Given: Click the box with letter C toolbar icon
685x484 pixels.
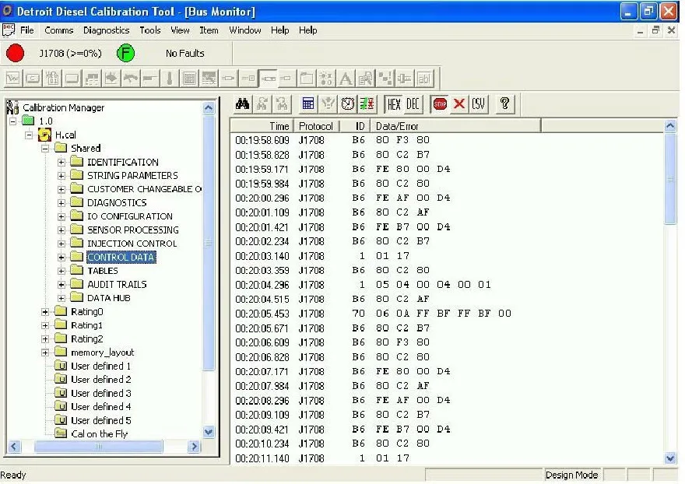Looking at the screenshot, I should point(33,79).
